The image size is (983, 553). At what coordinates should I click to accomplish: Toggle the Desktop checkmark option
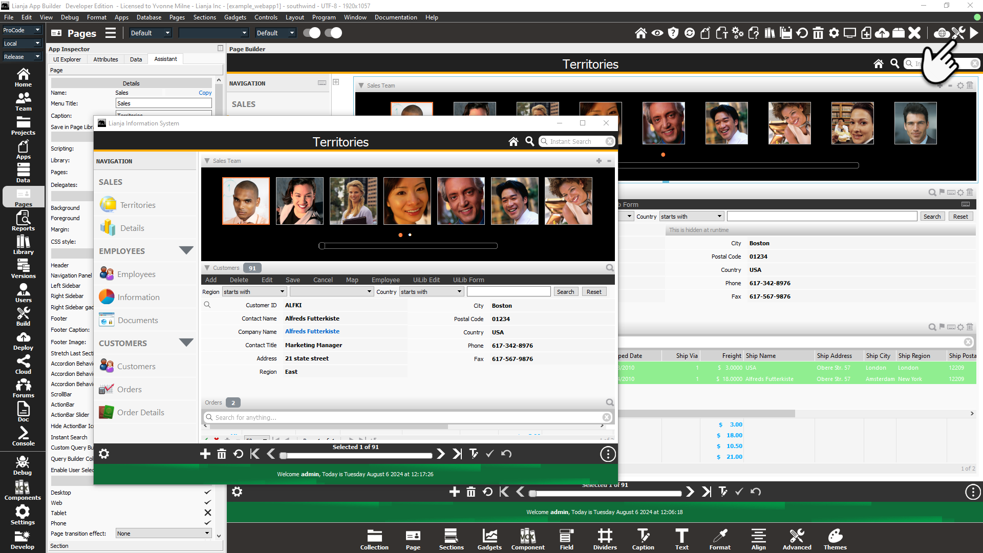(x=207, y=493)
